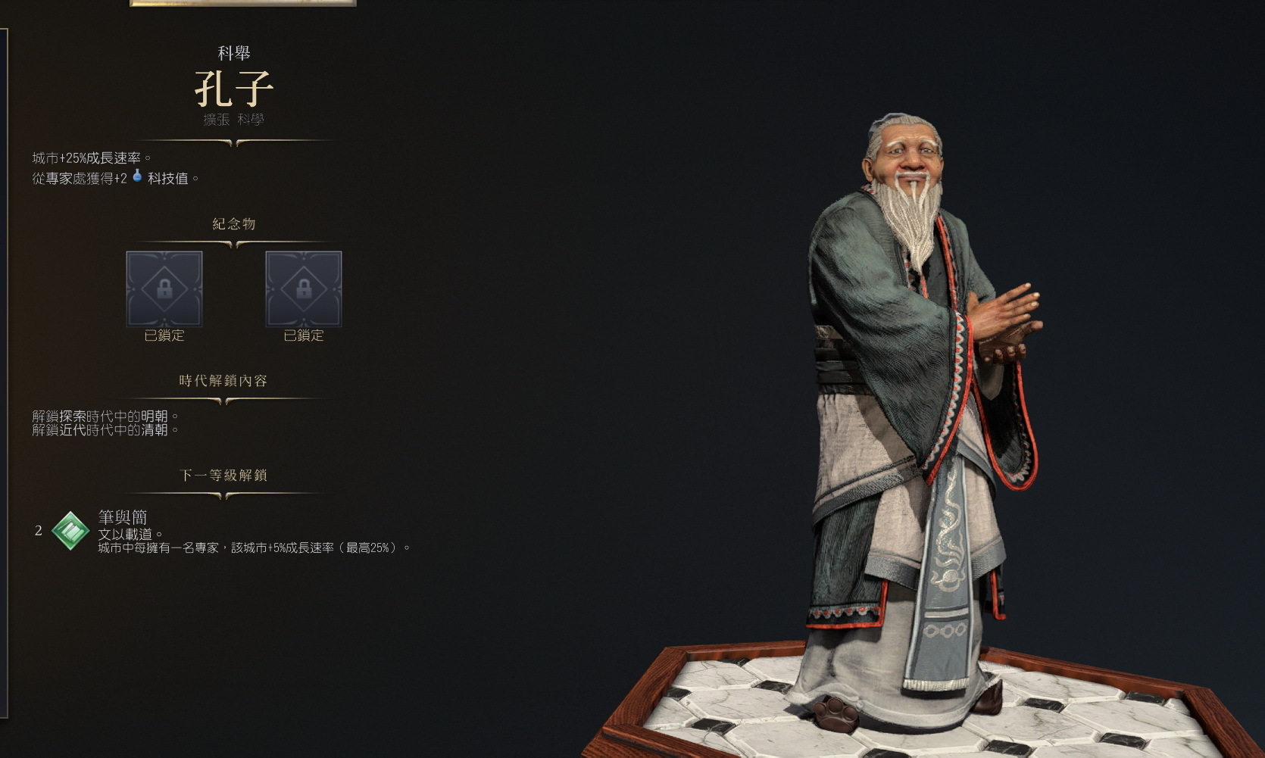Click the 筆與簡 unlock title

pos(123,516)
